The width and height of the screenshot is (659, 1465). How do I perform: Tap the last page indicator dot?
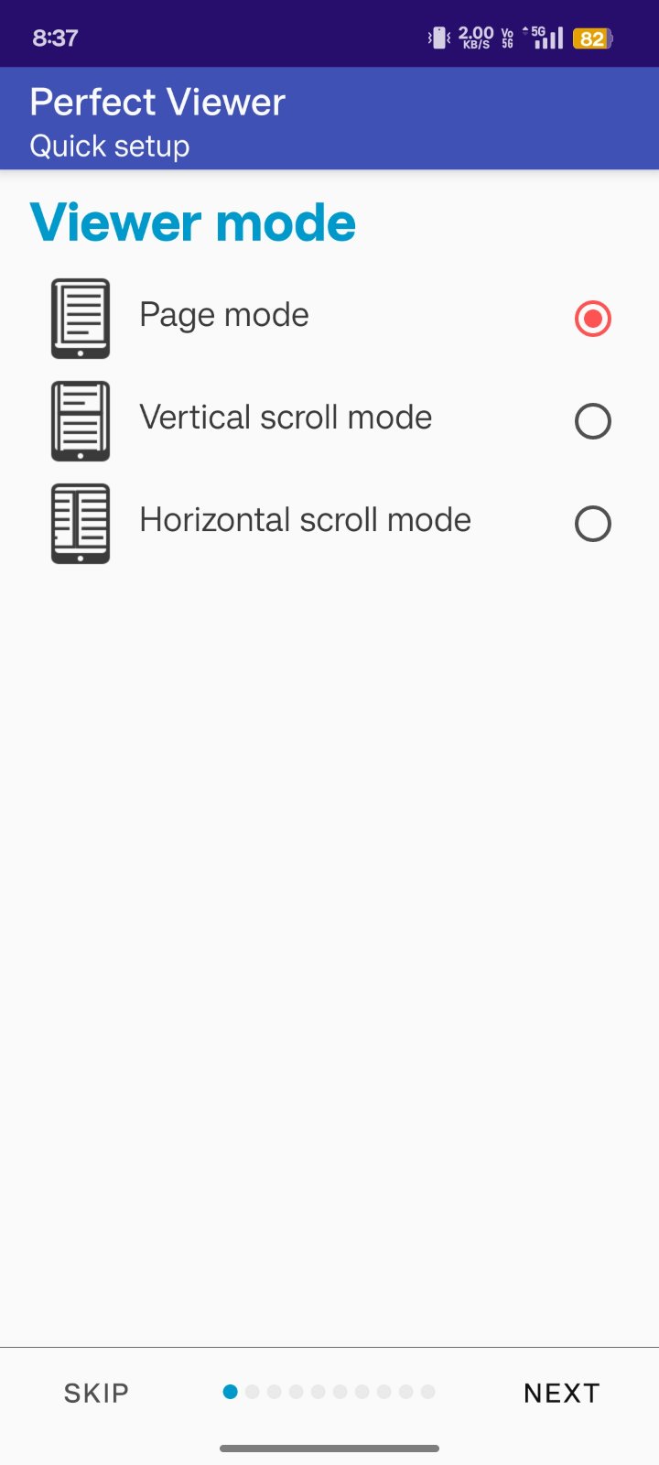pos(428,1392)
